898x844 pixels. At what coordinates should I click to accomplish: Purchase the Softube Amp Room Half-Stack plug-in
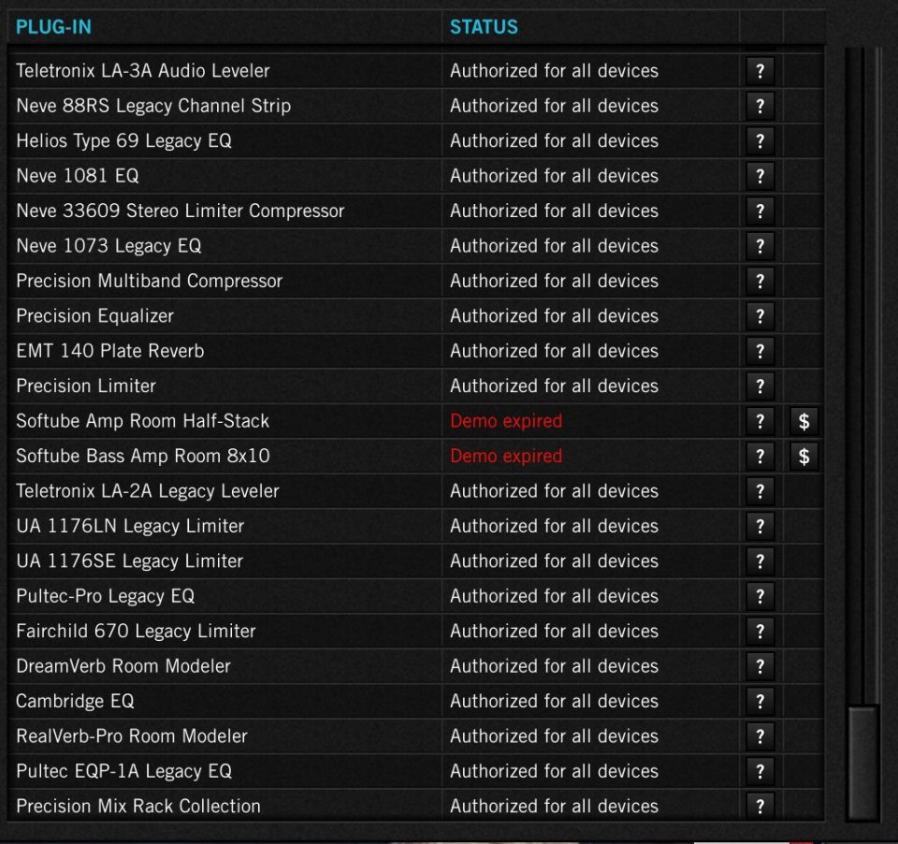click(x=803, y=421)
